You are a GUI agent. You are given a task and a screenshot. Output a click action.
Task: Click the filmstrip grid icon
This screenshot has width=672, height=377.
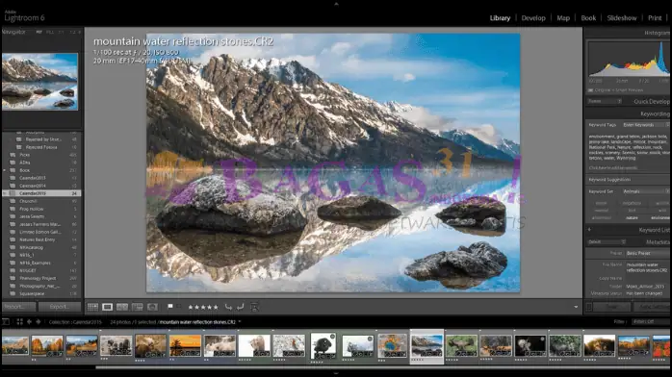(x=19, y=322)
